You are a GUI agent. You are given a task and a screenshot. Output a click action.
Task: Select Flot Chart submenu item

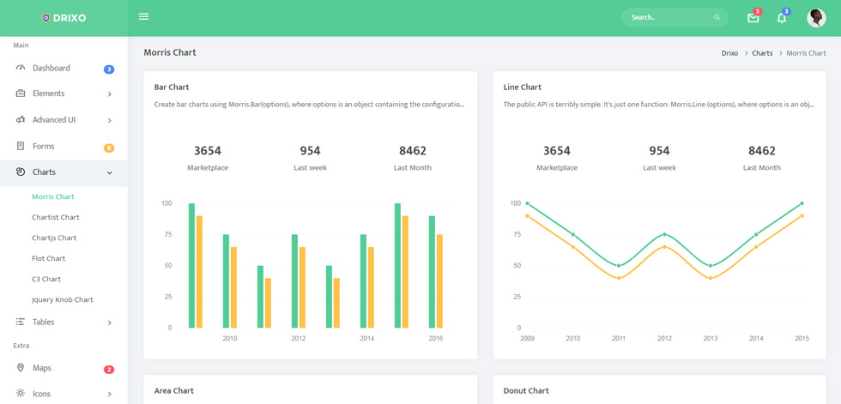click(x=48, y=258)
